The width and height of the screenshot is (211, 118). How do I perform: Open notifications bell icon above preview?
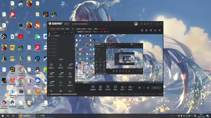(155, 30)
